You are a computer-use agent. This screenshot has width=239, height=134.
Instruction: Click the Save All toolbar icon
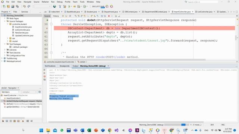[17, 7]
